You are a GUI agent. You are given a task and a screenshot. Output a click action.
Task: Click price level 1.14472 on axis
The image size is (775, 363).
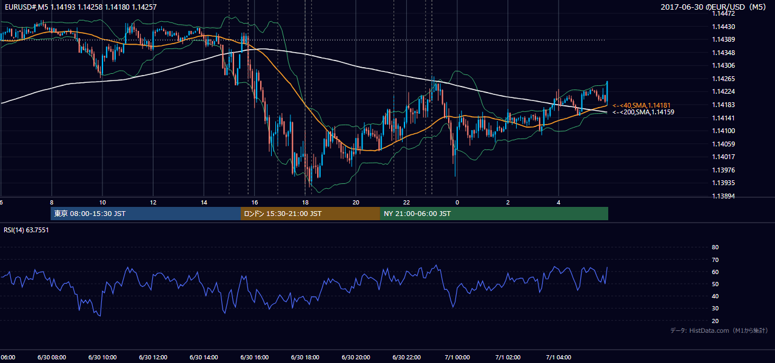723,13
